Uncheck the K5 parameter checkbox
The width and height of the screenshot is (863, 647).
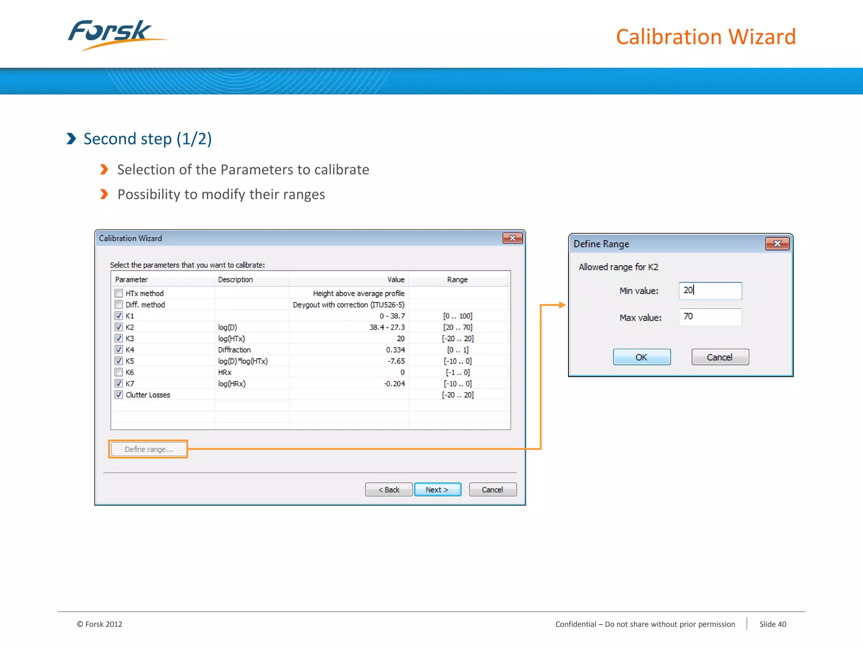click(x=119, y=361)
